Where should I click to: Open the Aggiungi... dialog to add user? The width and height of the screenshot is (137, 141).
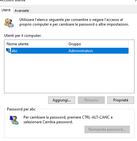click(x=62, y=100)
